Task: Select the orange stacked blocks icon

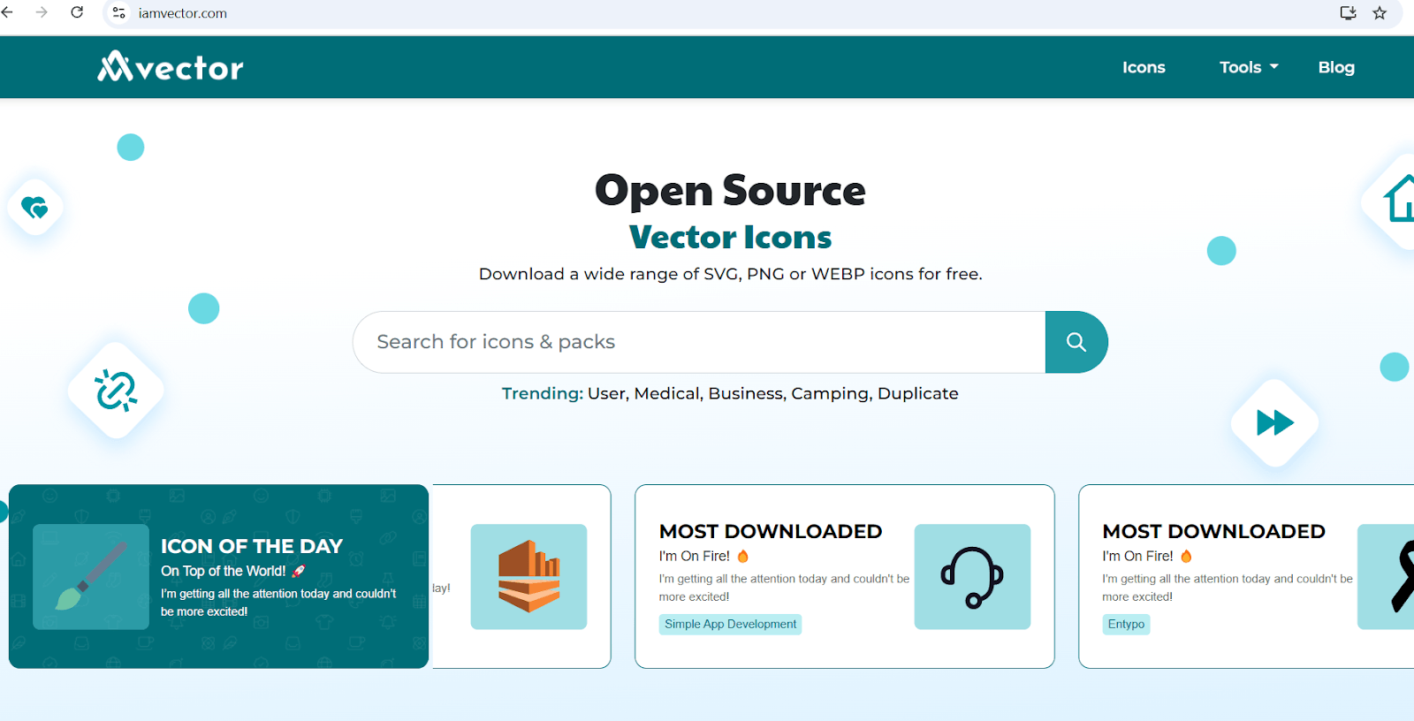Action: (x=528, y=577)
